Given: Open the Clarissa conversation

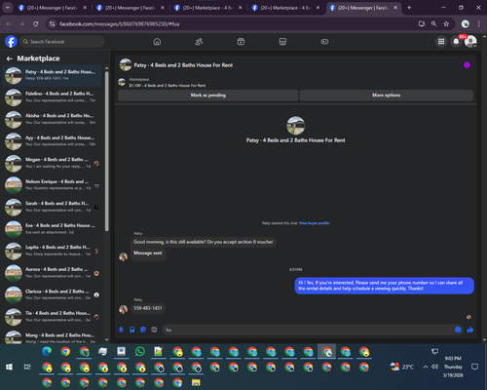Looking at the screenshot, I should tap(52, 294).
